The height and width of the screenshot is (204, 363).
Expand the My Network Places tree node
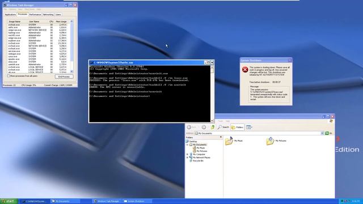pos(187,158)
